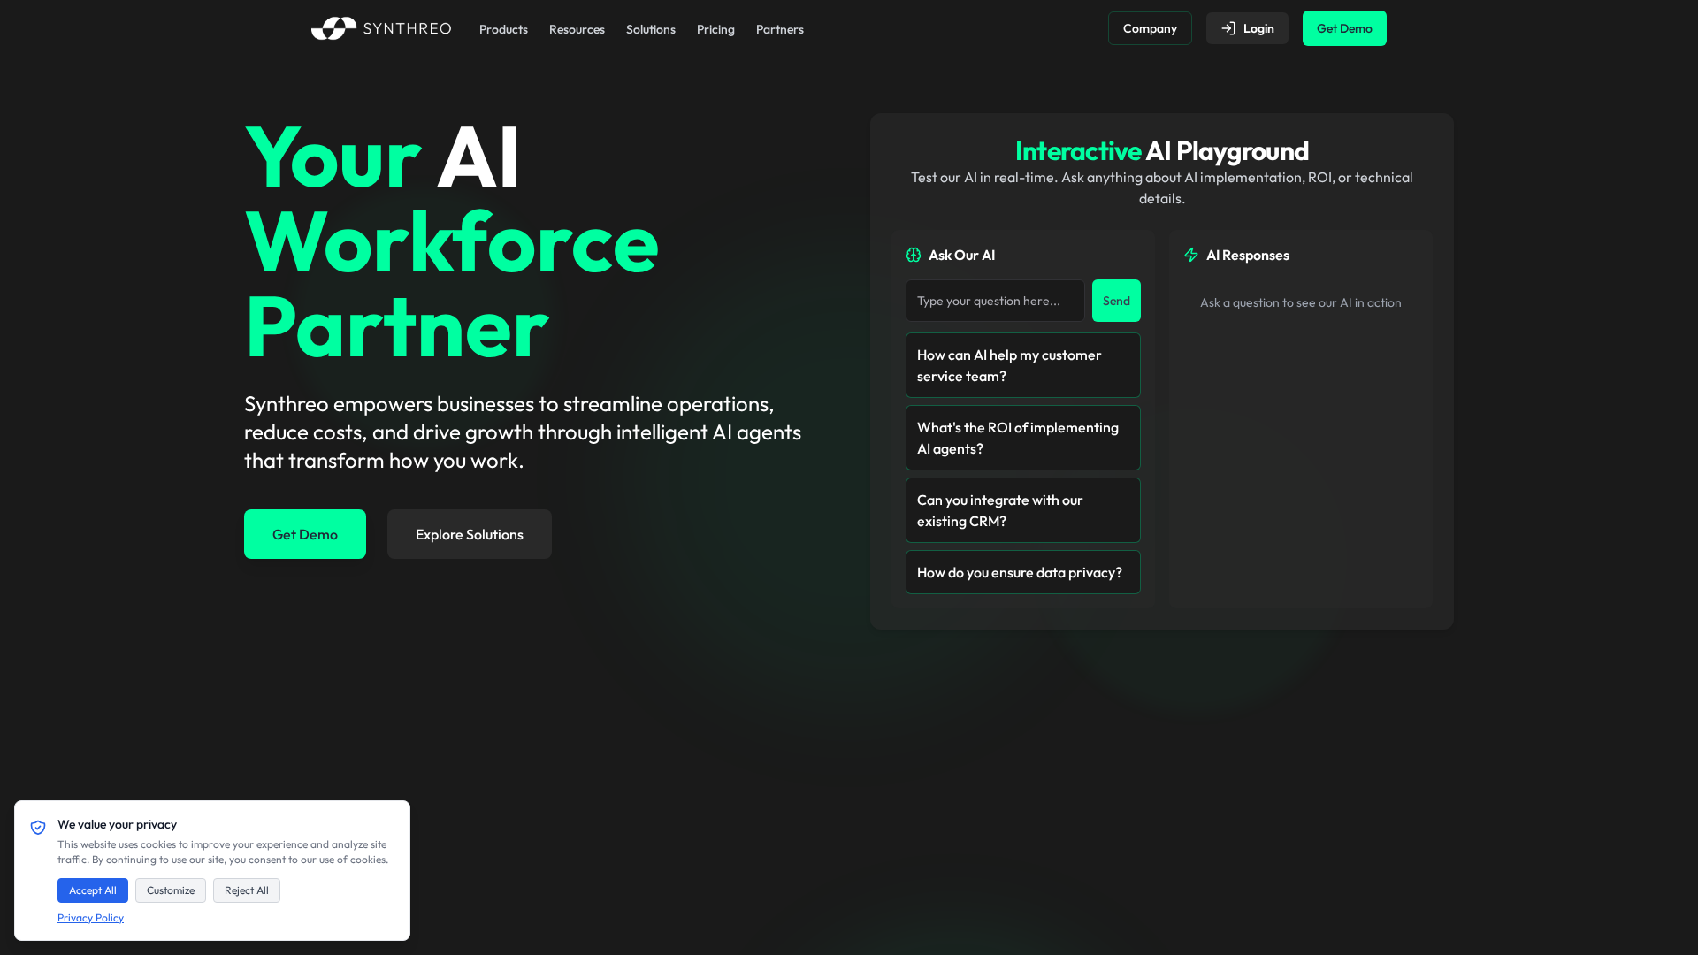Click the ROI of implementing AI agents question

[1022, 437]
